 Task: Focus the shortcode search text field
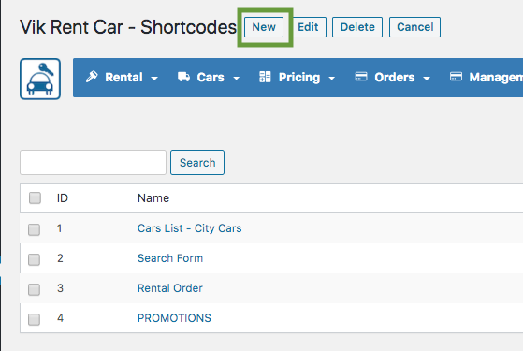(x=93, y=163)
